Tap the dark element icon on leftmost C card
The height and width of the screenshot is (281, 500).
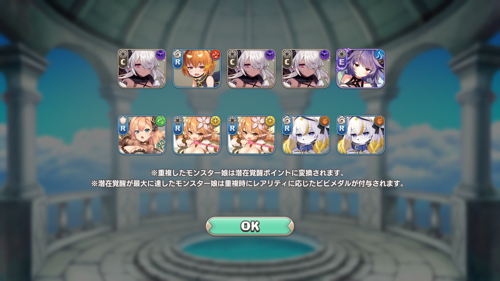point(160,55)
